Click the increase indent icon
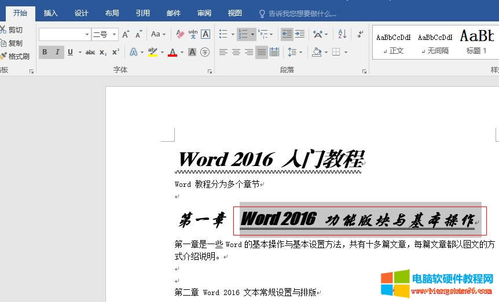499x302 pixels. [299, 34]
